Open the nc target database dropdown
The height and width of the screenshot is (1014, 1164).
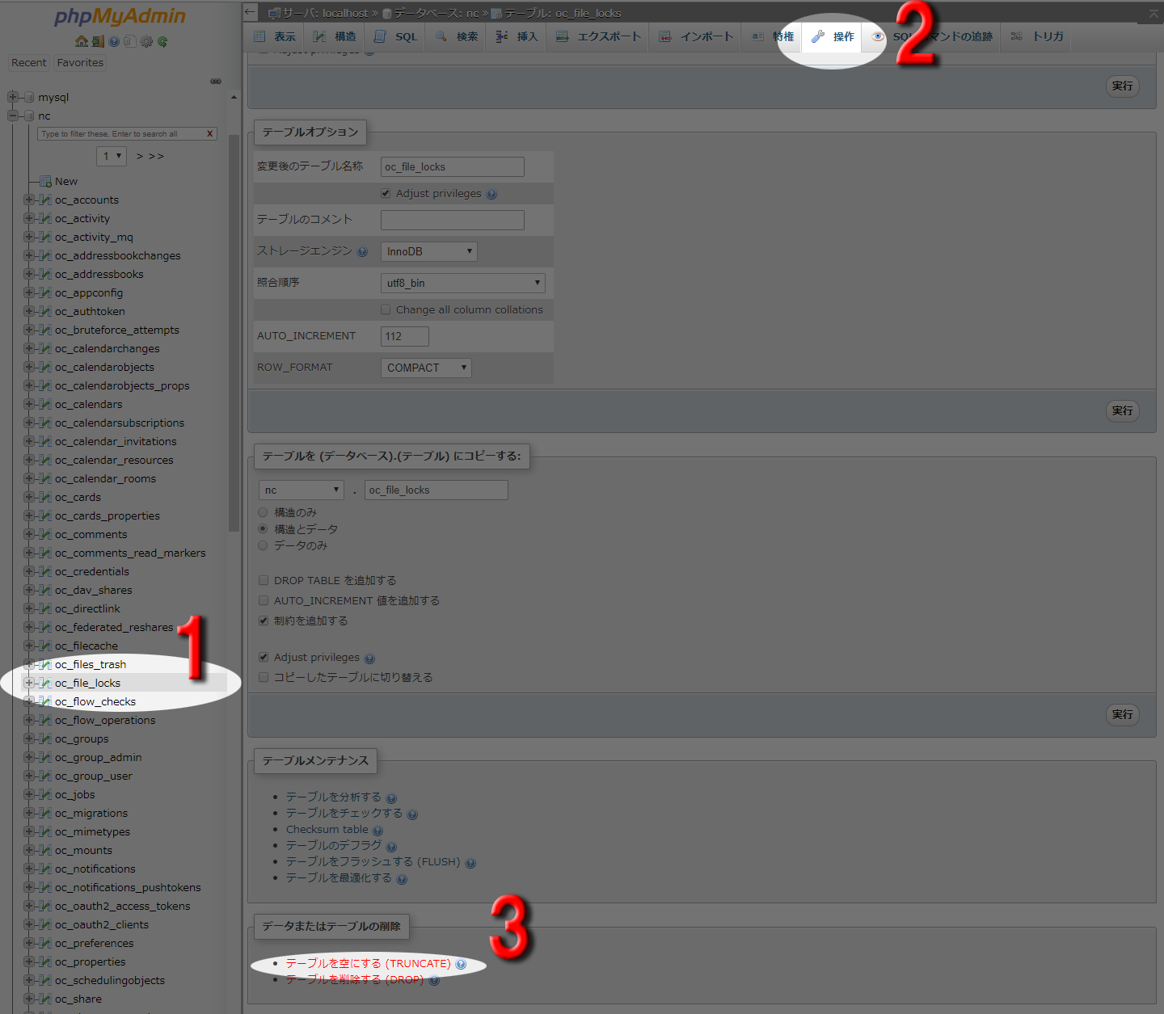coord(302,490)
